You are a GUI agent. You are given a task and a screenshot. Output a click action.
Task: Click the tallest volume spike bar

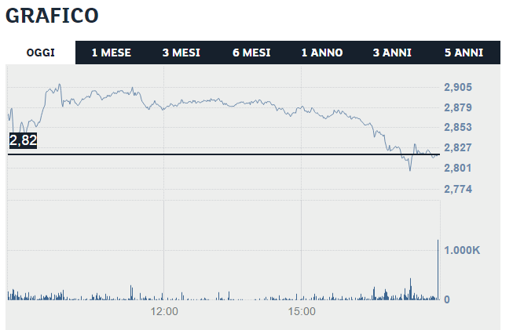[438, 270]
